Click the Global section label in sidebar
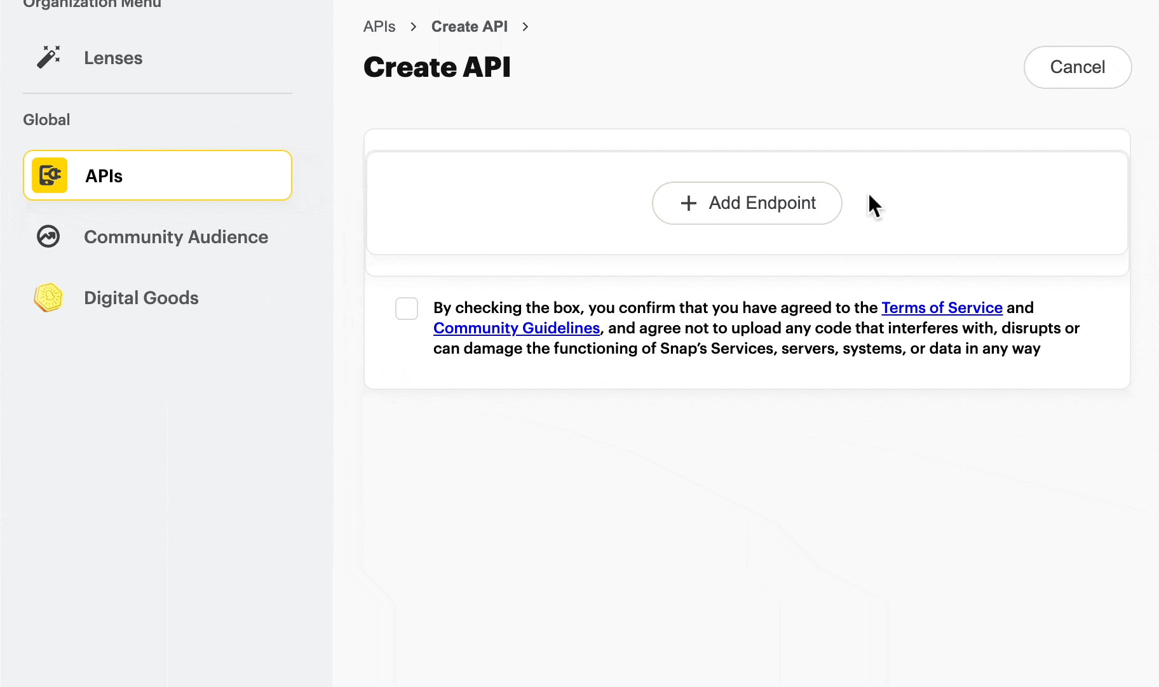This screenshot has height=687, width=1159. coord(46,119)
